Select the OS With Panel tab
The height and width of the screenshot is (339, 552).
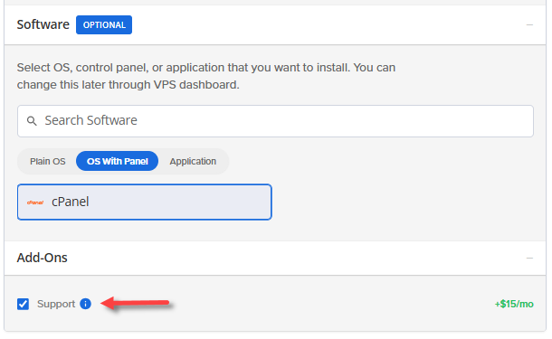pos(118,162)
